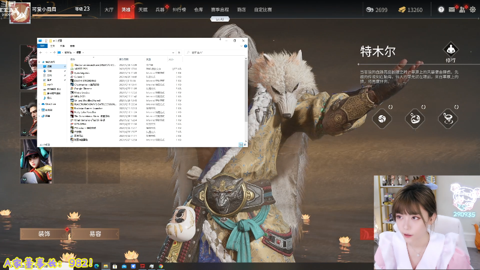Open File Explorer from the taskbar

[x=106, y=266]
